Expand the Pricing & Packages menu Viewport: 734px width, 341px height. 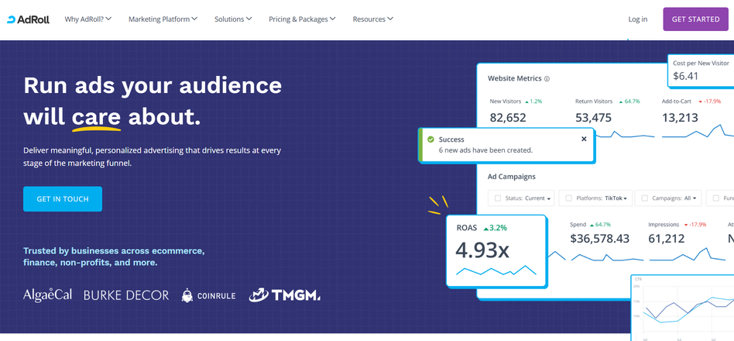point(302,19)
